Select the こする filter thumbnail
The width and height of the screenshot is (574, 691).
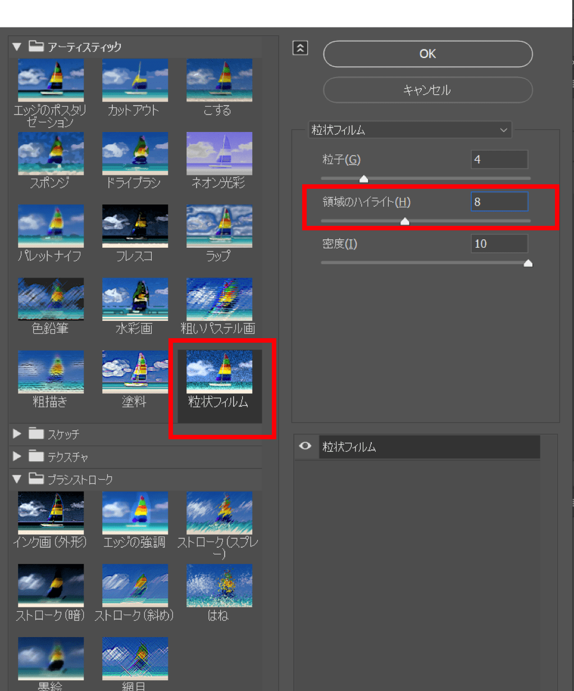(x=219, y=80)
